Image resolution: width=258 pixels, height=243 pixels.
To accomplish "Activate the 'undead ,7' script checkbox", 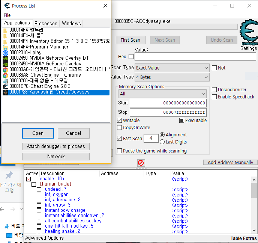I will click(x=39, y=190).
